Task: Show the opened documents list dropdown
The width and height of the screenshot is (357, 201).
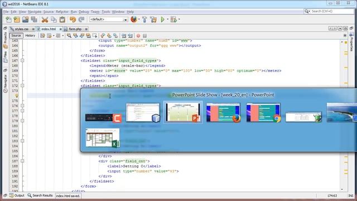Action: pyautogui.click(x=340, y=28)
